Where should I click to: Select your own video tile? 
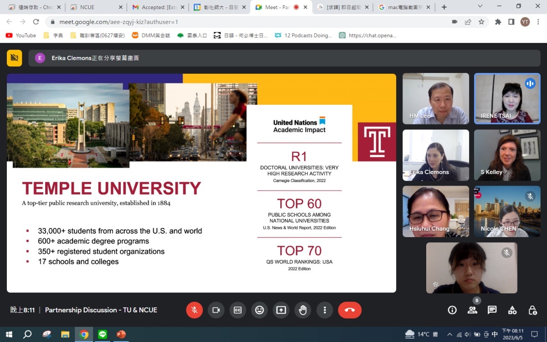click(x=472, y=268)
